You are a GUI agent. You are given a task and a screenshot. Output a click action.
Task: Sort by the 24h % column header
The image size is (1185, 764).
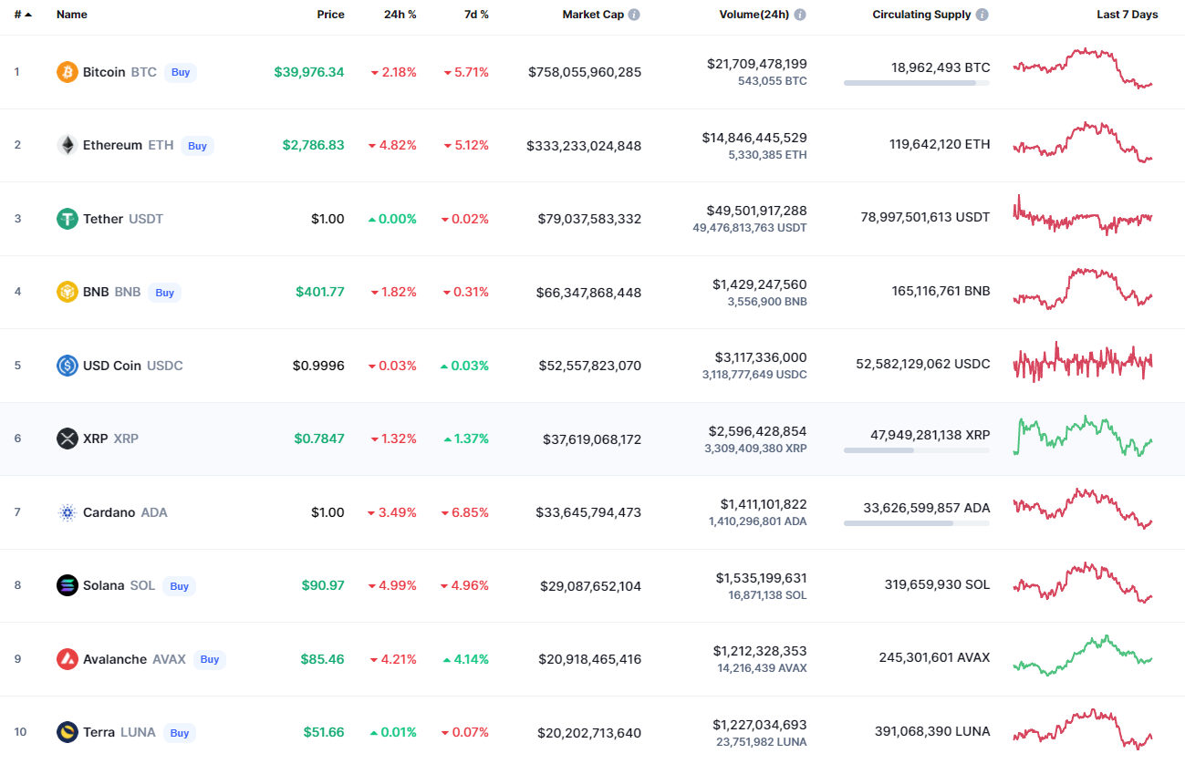[400, 15]
